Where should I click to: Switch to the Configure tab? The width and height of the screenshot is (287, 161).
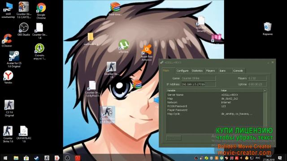tap(183, 71)
